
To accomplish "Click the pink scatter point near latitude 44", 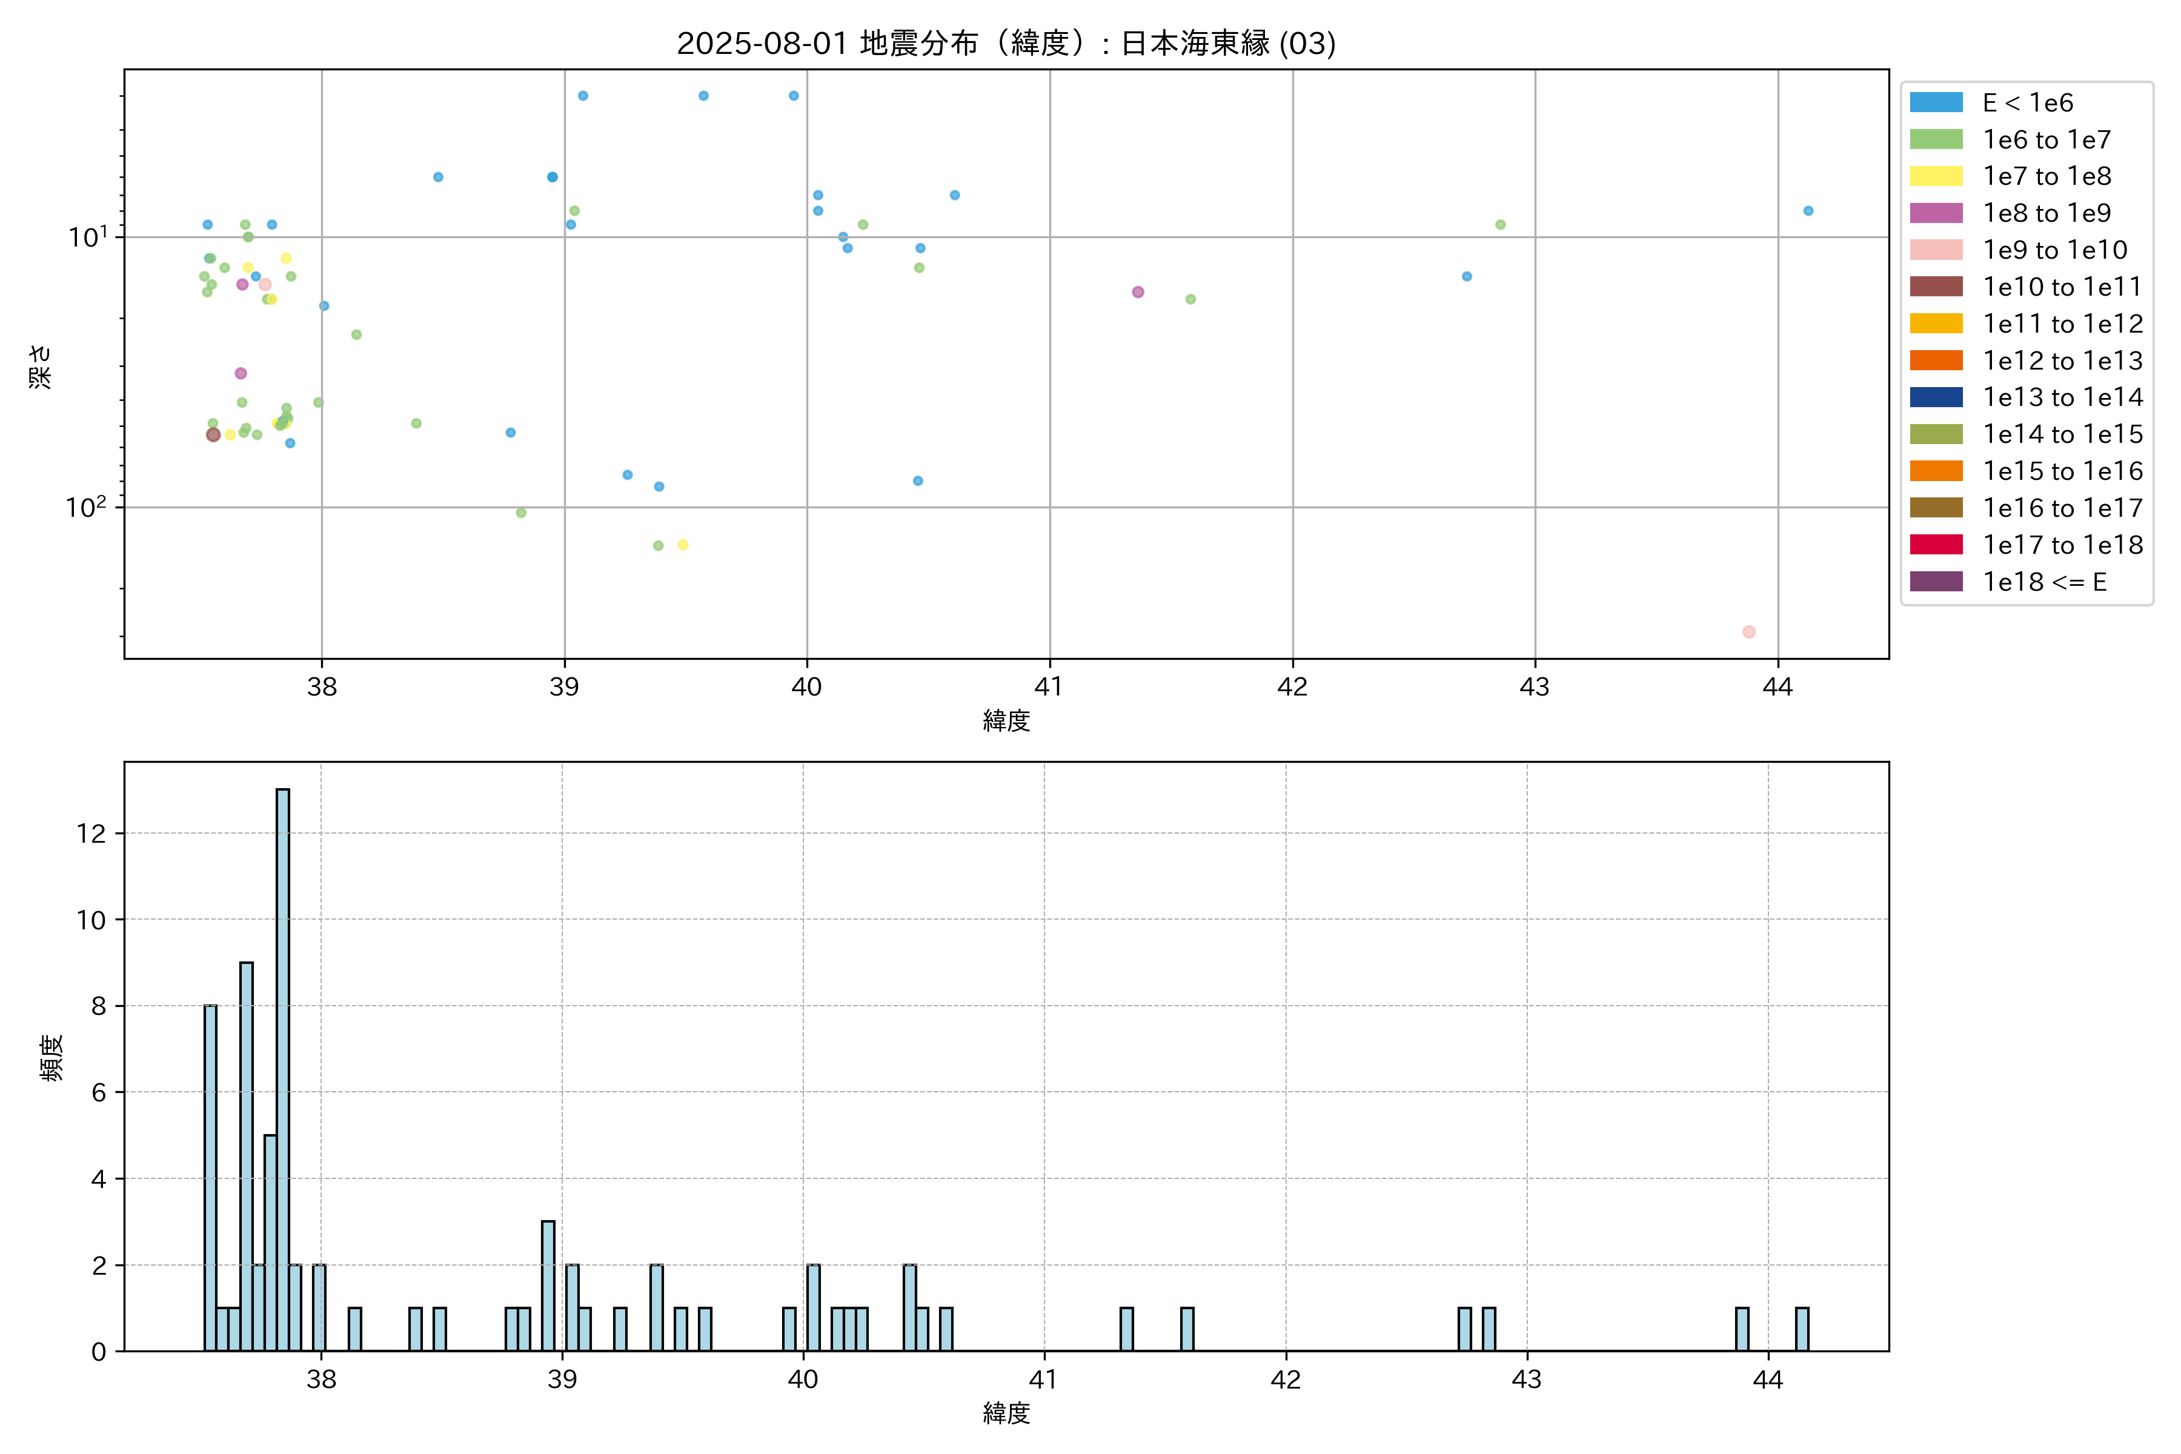I will click(1748, 632).
